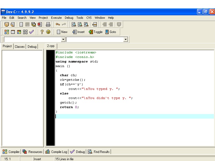Click the Undo arrow icon
The width and height of the screenshot is (215, 161).
(x=58, y=24)
